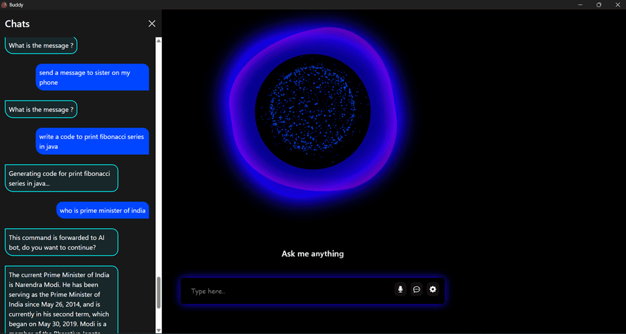This screenshot has height=334, width=626.
Task: Click 'who is prime minister of india' message
Action: tap(103, 210)
